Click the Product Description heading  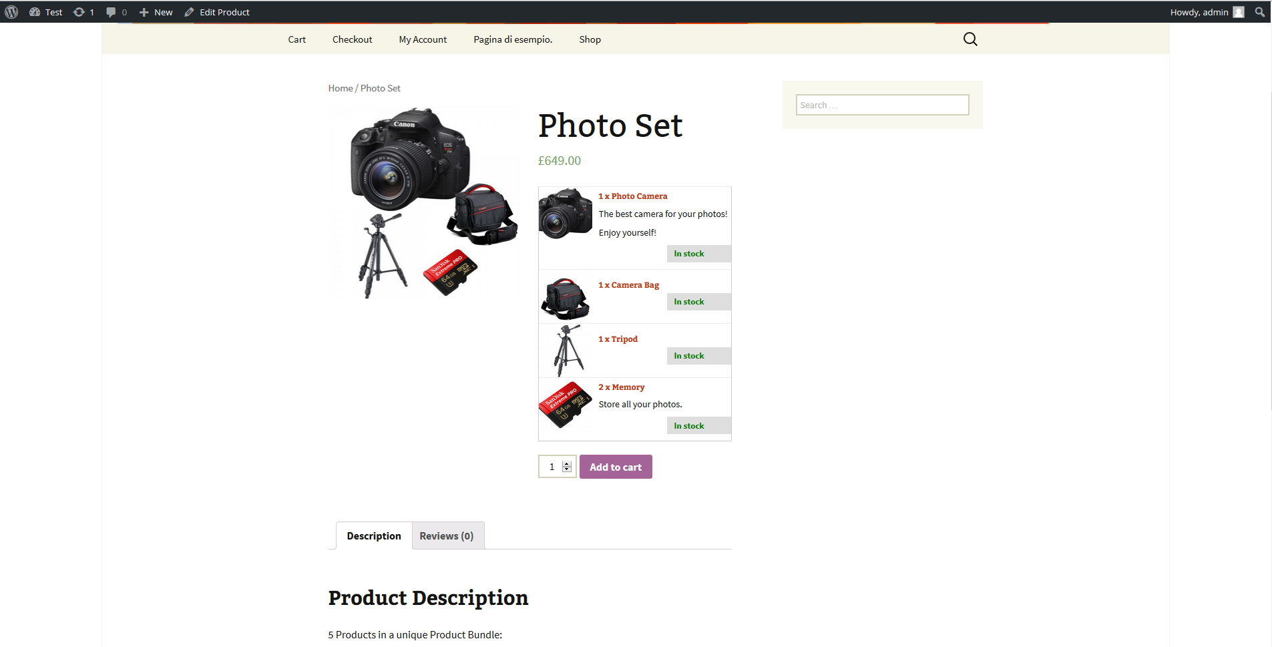[428, 598]
